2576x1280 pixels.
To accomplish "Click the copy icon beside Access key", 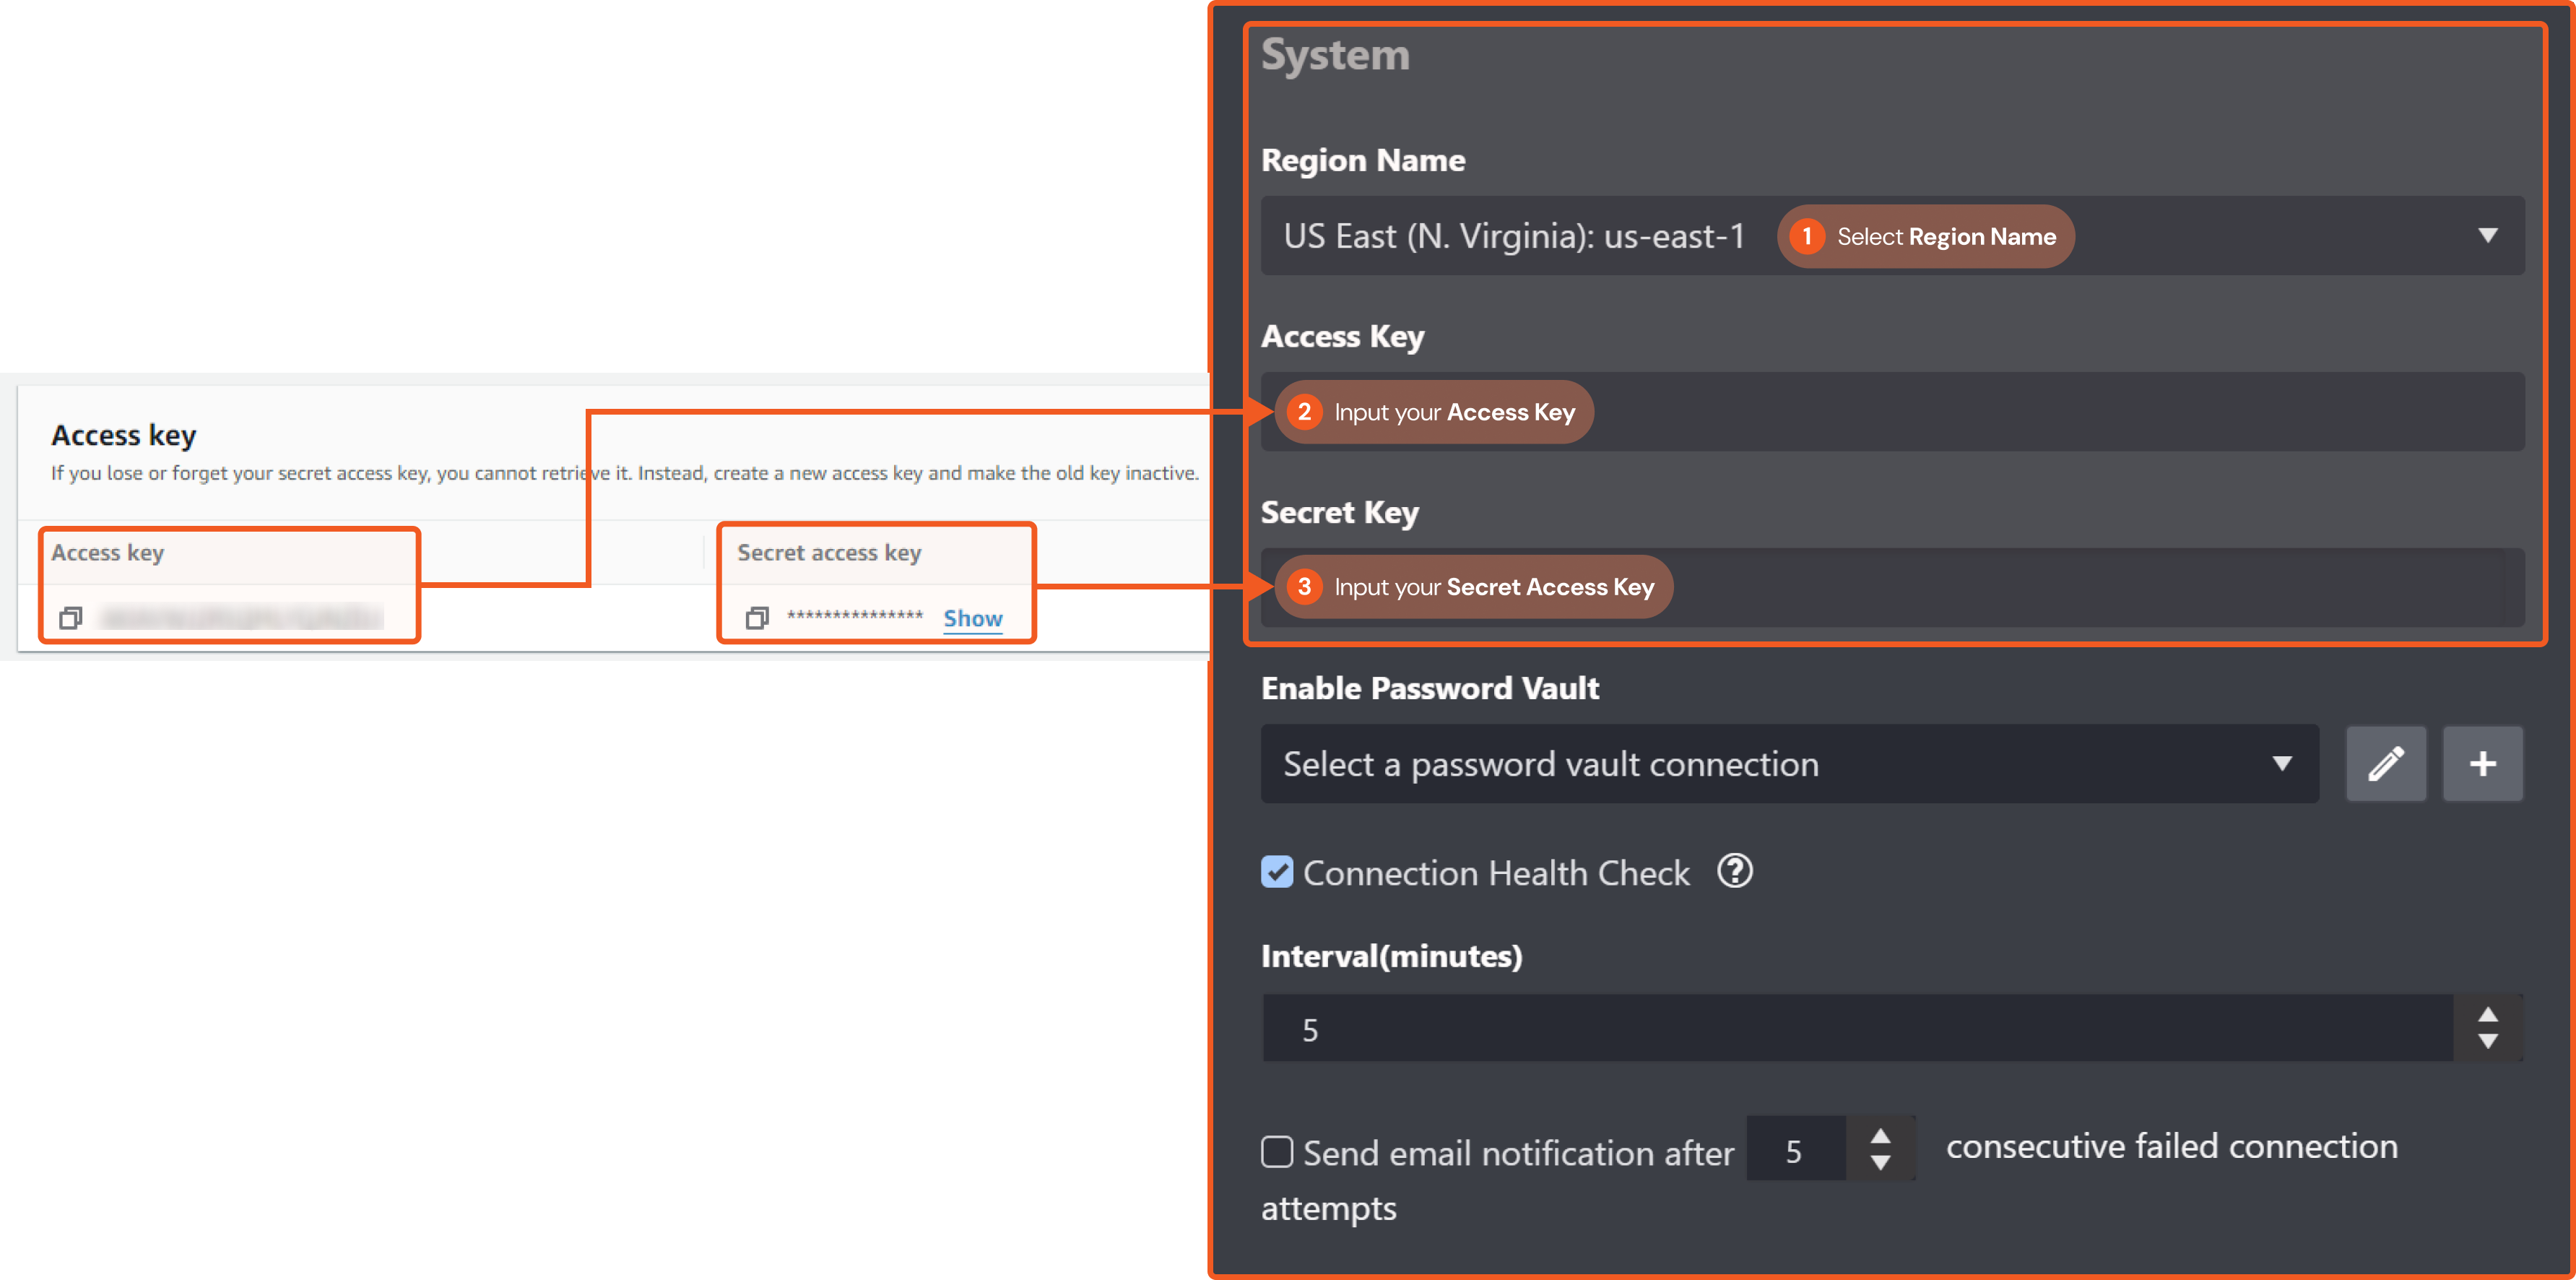I will coord(70,618).
